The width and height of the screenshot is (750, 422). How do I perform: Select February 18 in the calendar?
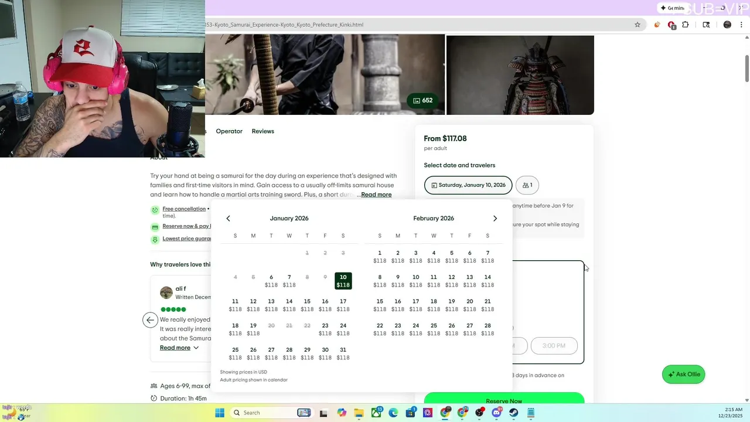click(434, 305)
